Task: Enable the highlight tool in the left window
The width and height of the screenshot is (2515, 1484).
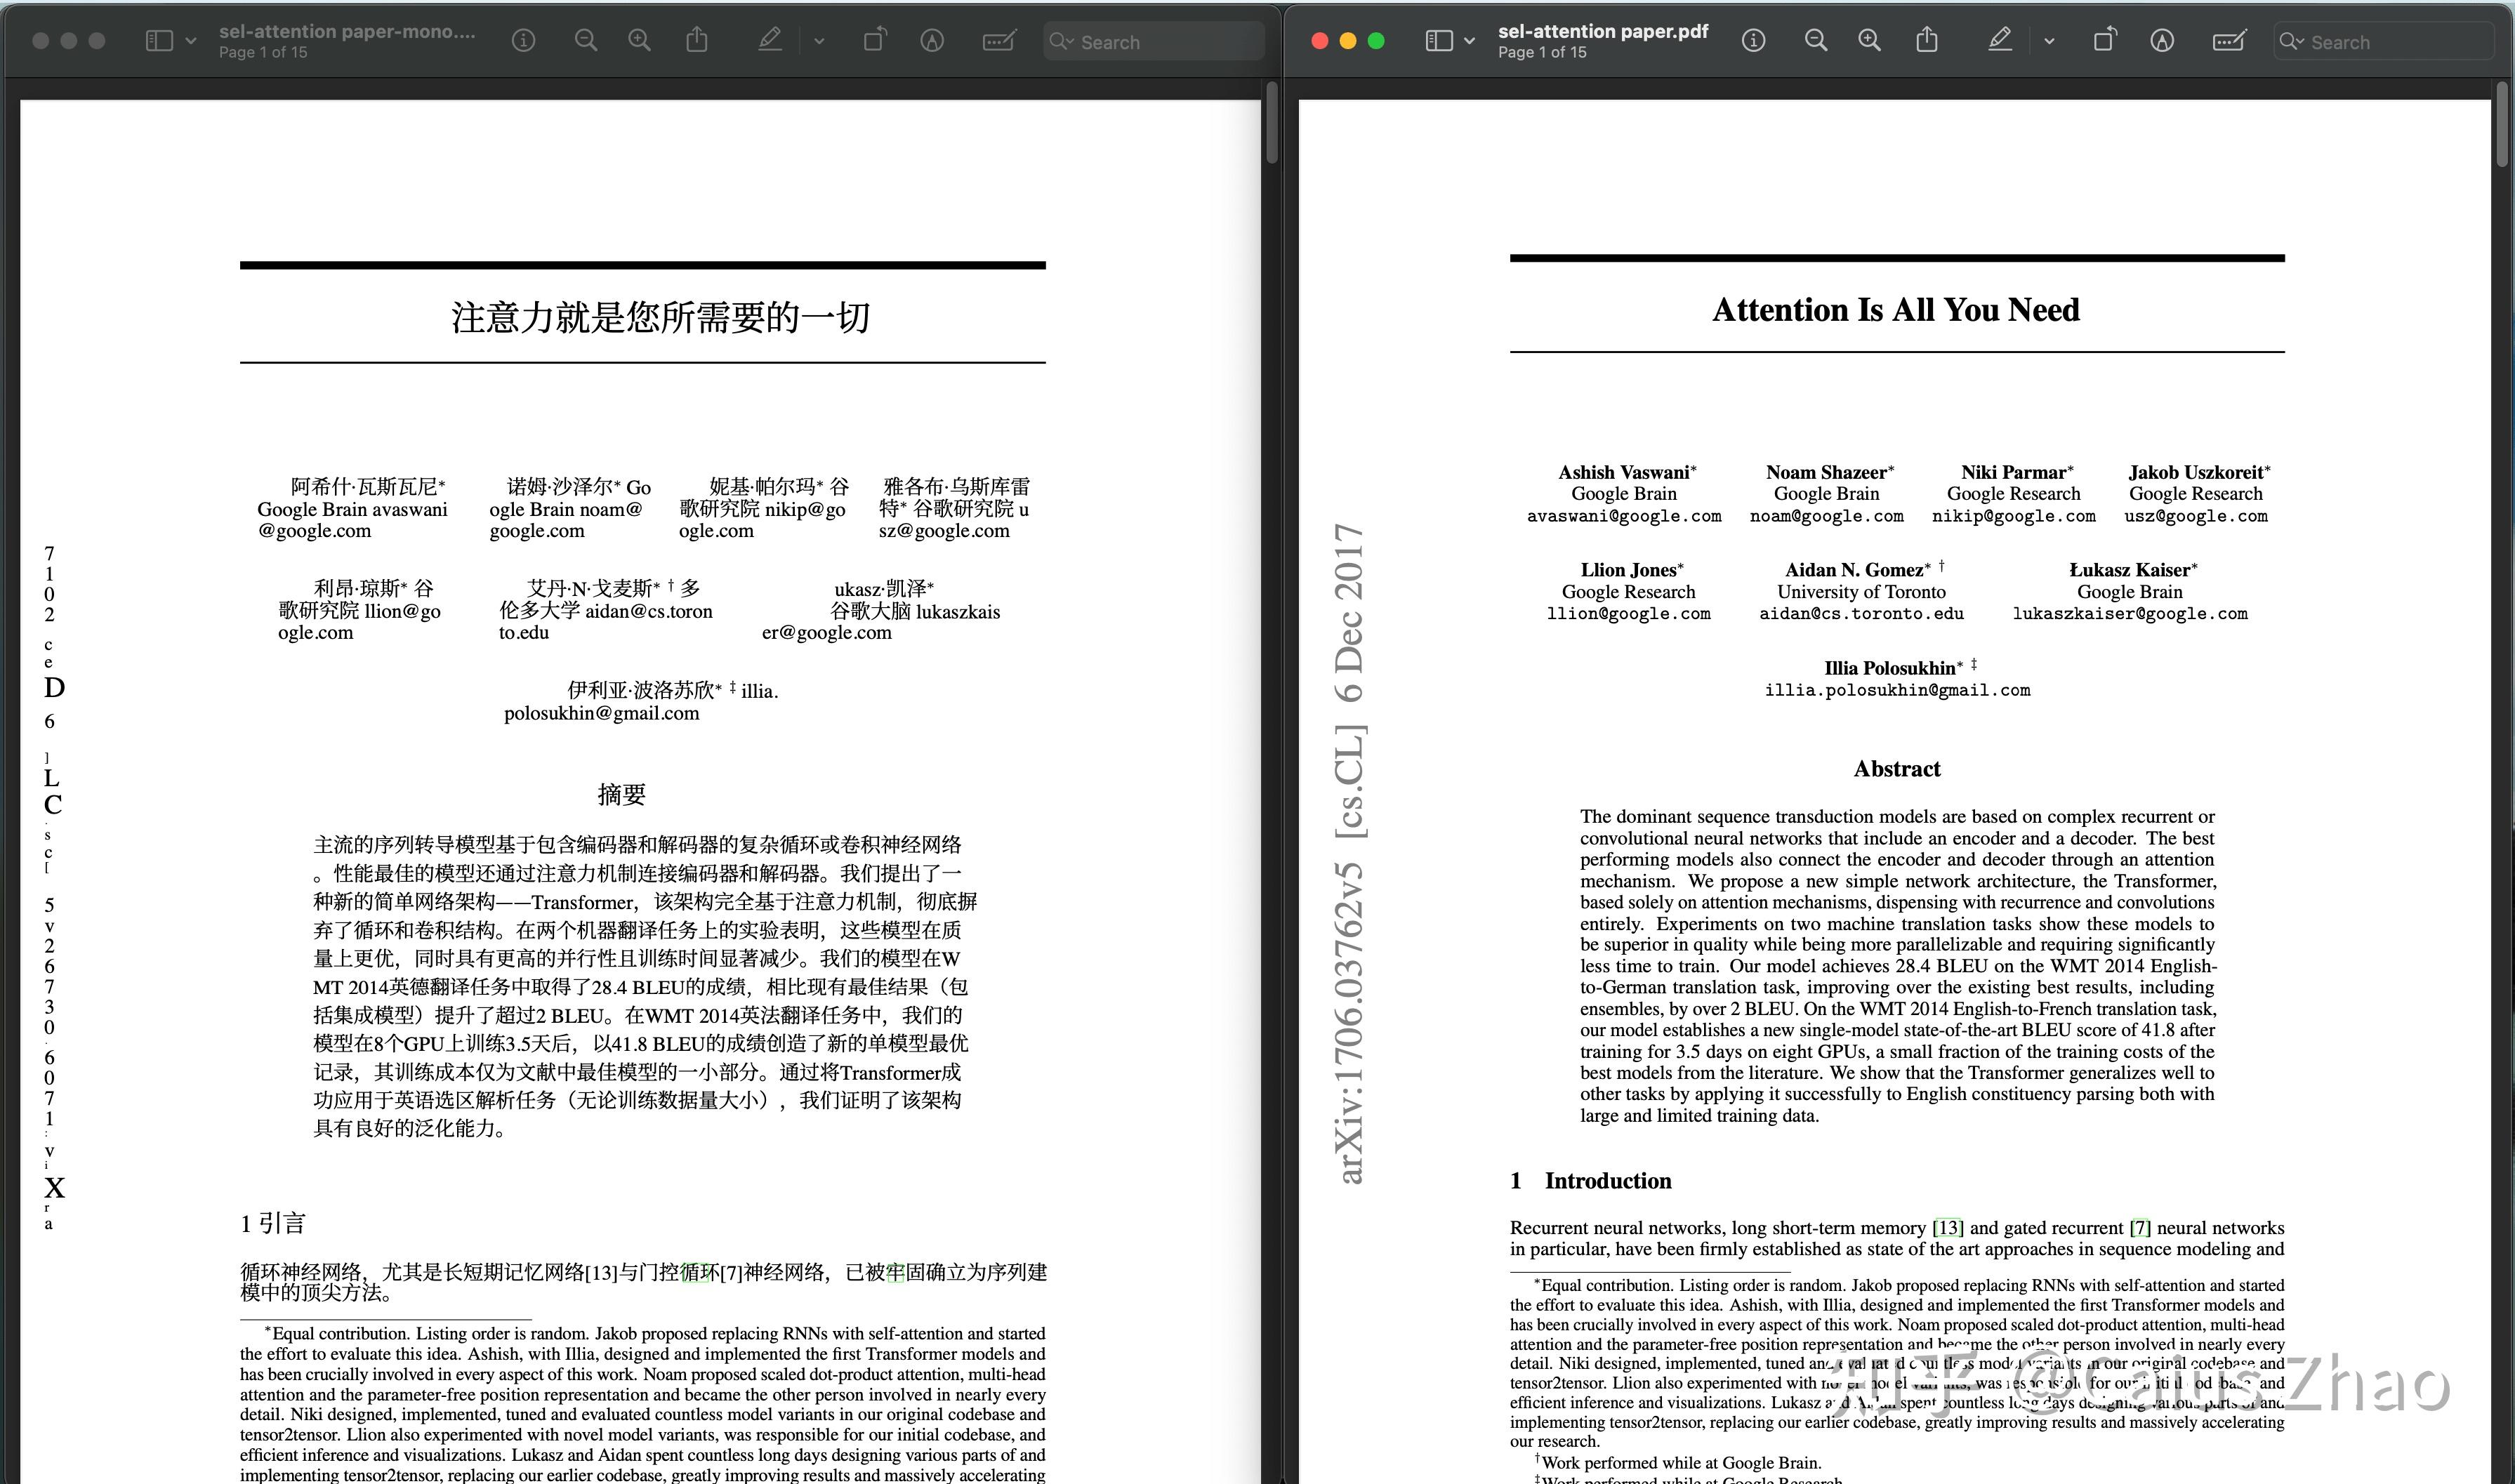Action: 770,40
